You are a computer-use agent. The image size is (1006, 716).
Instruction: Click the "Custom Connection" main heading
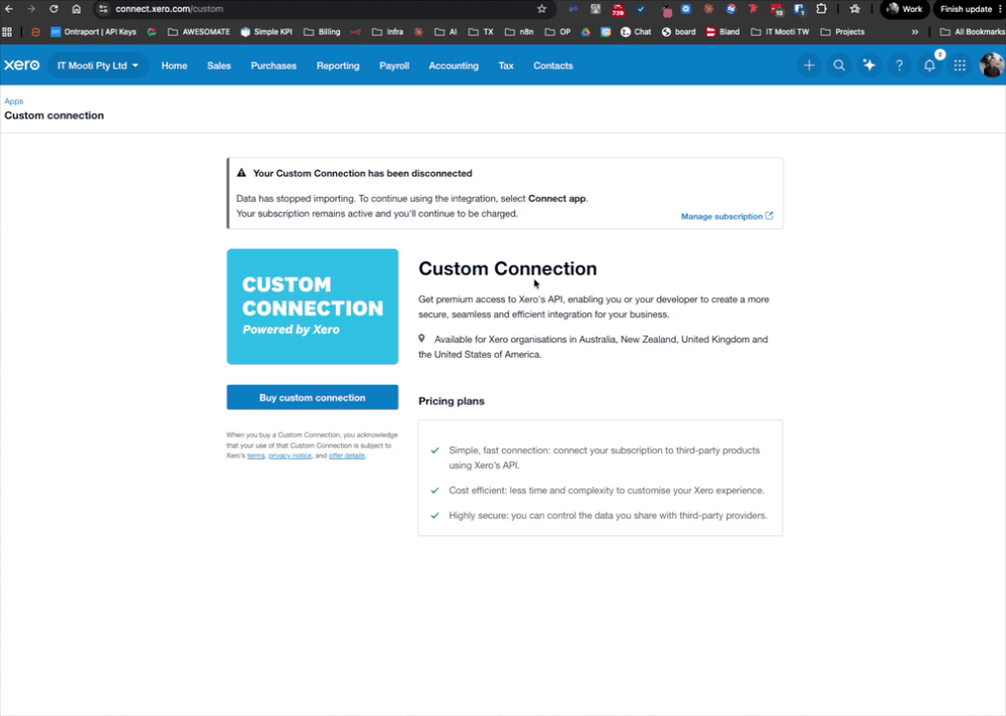[x=508, y=268]
